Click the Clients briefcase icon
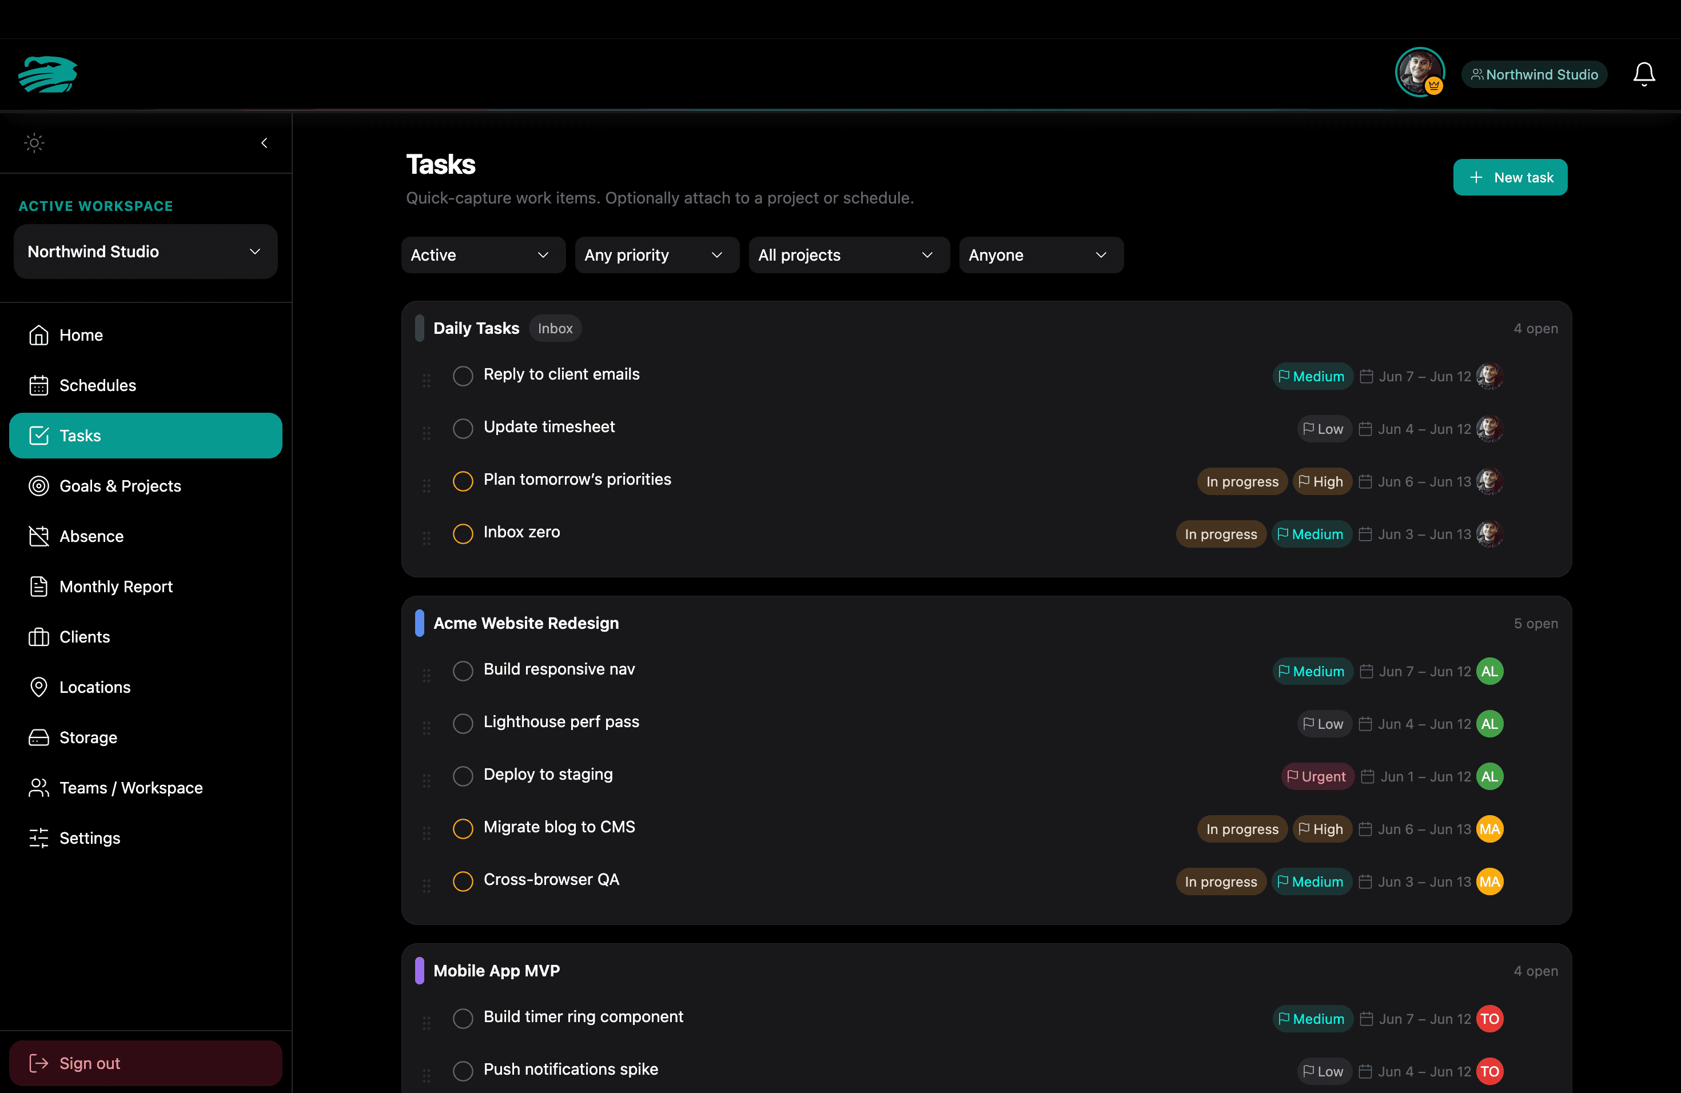 [x=39, y=637]
